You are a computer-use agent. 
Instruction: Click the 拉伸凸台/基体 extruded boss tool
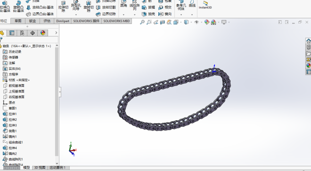coord(5,7)
